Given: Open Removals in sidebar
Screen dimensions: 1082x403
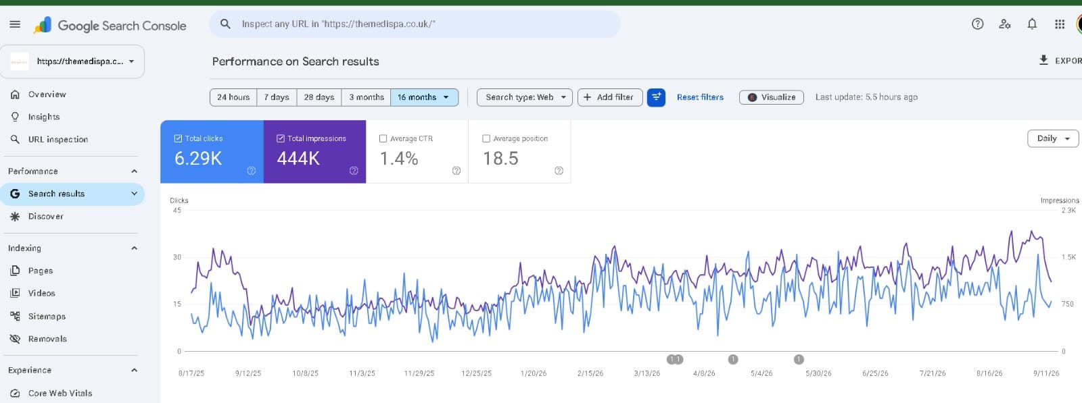Looking at the screenshot, I should (47, 339).
